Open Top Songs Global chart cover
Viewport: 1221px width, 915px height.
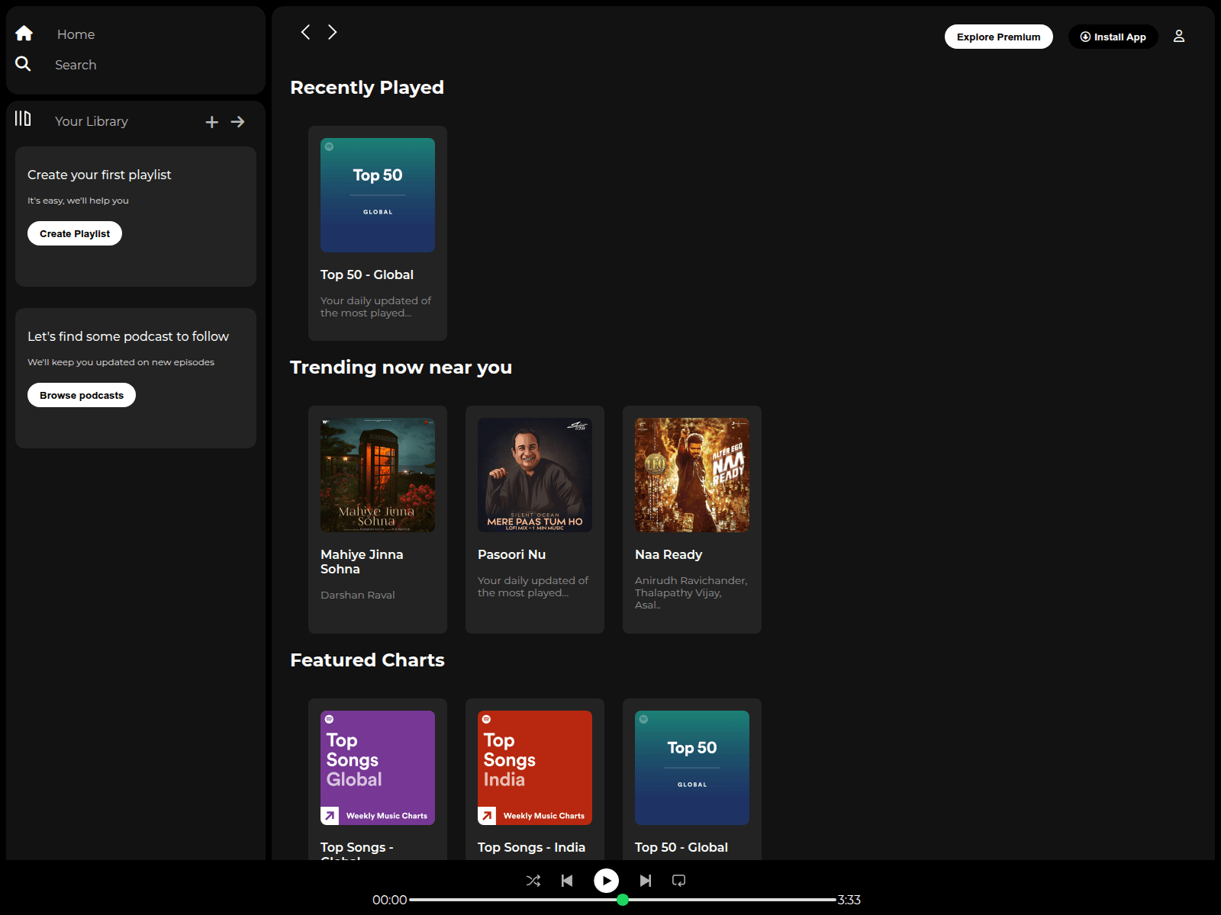378,768
